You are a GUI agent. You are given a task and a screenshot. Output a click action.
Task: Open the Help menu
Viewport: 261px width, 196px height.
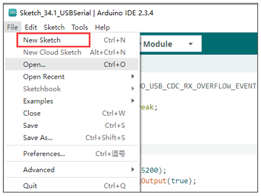pyautogui.click(x=103, y=27)
